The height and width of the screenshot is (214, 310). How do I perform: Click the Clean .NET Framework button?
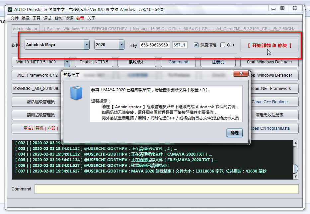274,88
